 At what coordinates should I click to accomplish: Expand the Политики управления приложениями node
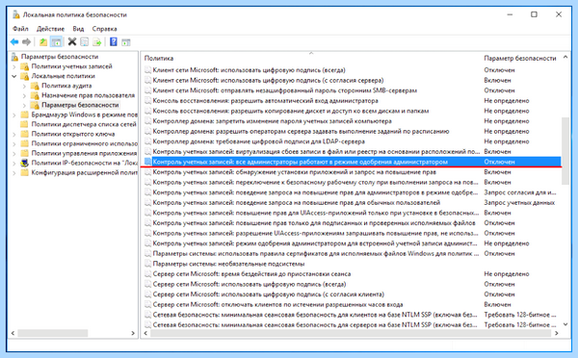[14, 153]
